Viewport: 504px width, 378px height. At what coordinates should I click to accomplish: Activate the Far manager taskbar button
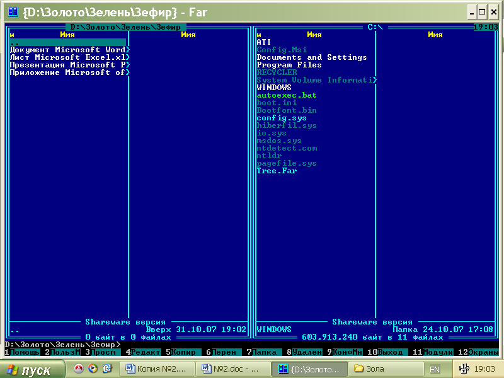[309, 369]
